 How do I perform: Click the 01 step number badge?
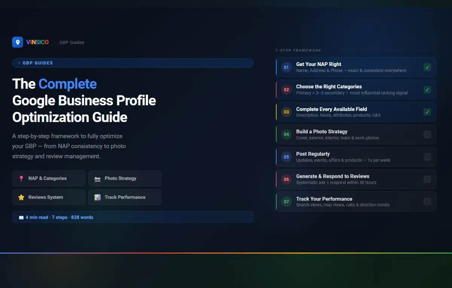point(286,67)
